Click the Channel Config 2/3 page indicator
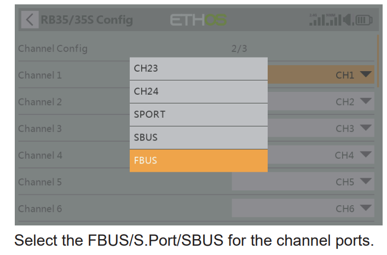The image size is (387, 255). pyautogui.click(x=239, y=49)
